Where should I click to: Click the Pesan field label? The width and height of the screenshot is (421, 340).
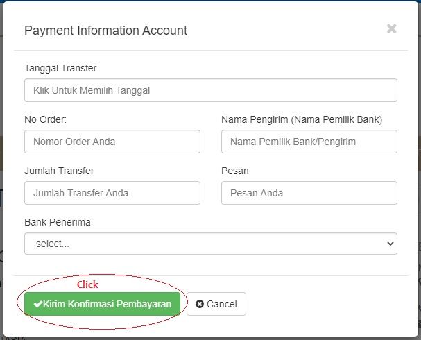pos(234,171)
